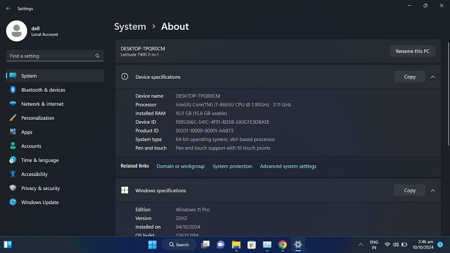Open System protection link

click(232, 166)
